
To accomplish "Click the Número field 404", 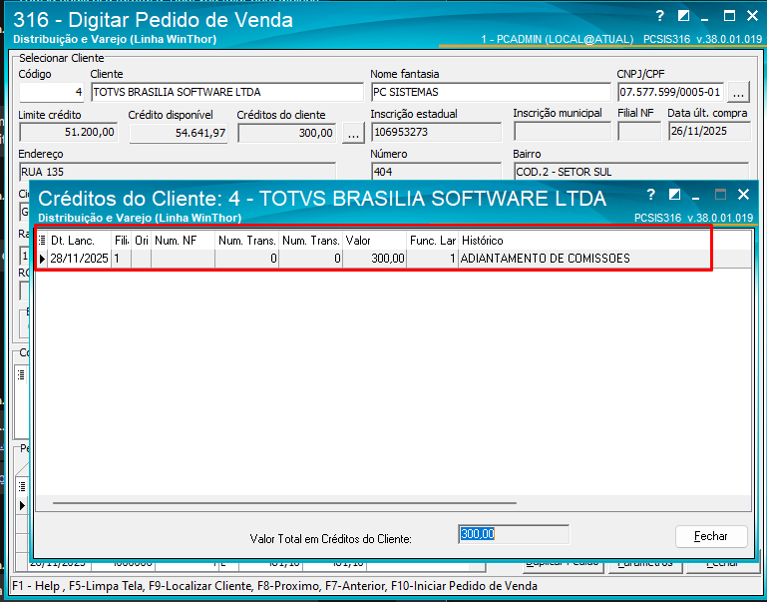I will pyautogui.click(x=436, y=172).
